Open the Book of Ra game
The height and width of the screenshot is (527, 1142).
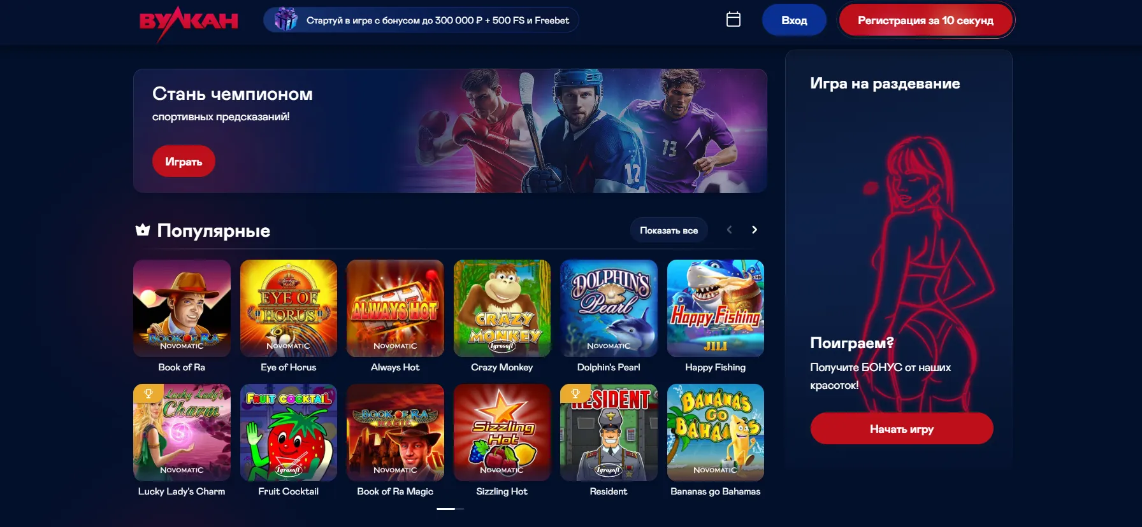182,308
